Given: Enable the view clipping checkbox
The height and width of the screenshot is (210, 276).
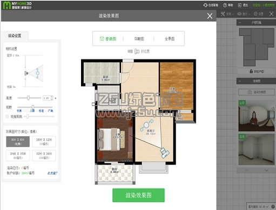Looking at the screenshot, I should [7, 117].
